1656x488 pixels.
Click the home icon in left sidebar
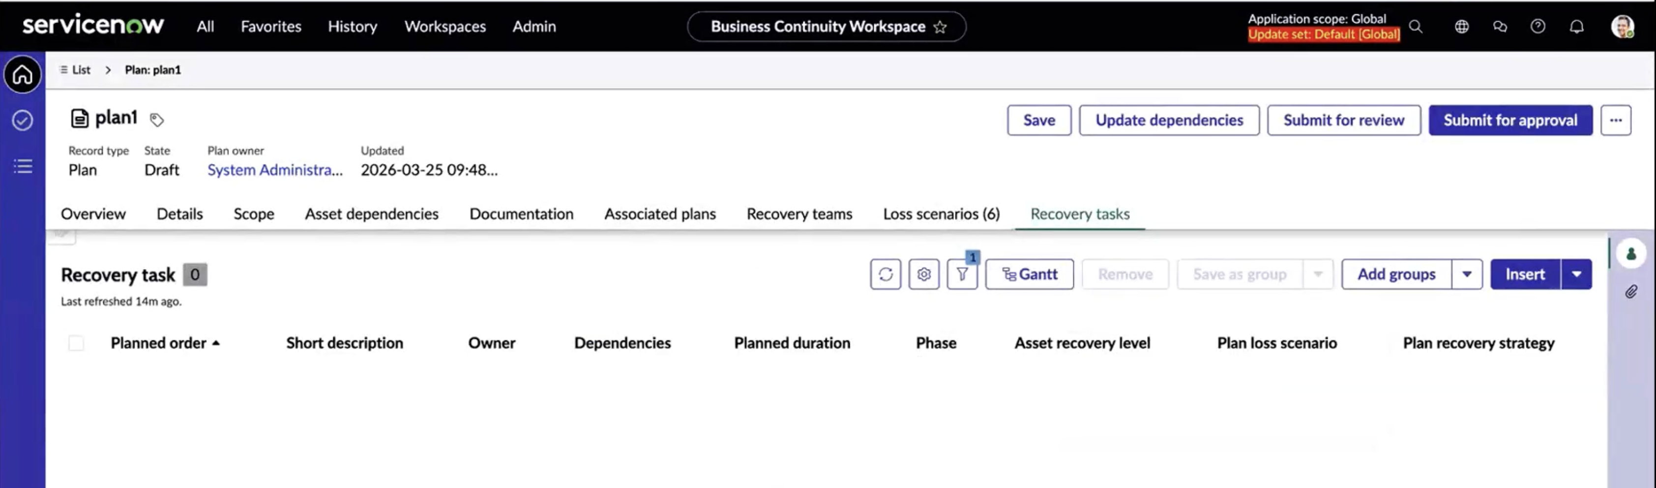[x=23, y=75]
